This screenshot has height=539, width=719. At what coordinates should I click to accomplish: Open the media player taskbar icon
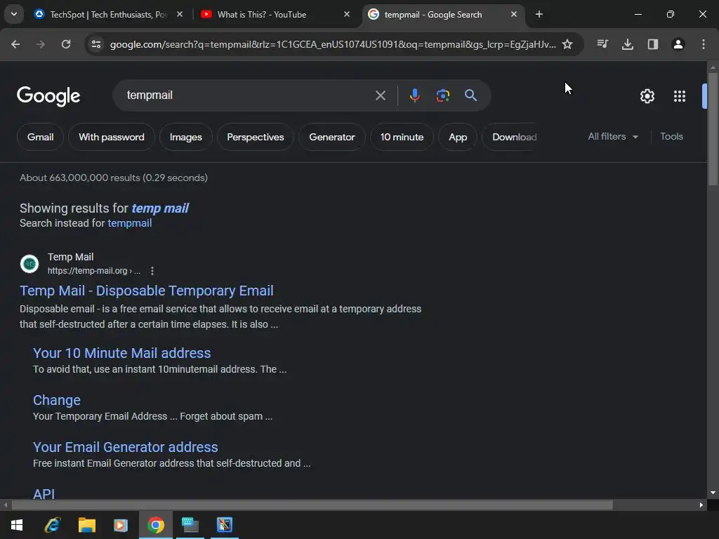pyautogui.click(x=121, y=525)
